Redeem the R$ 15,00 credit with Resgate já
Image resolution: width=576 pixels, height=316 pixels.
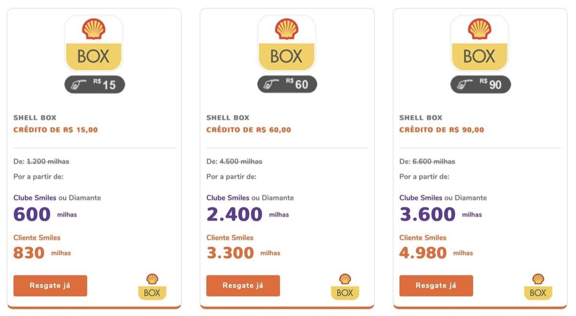50,286
